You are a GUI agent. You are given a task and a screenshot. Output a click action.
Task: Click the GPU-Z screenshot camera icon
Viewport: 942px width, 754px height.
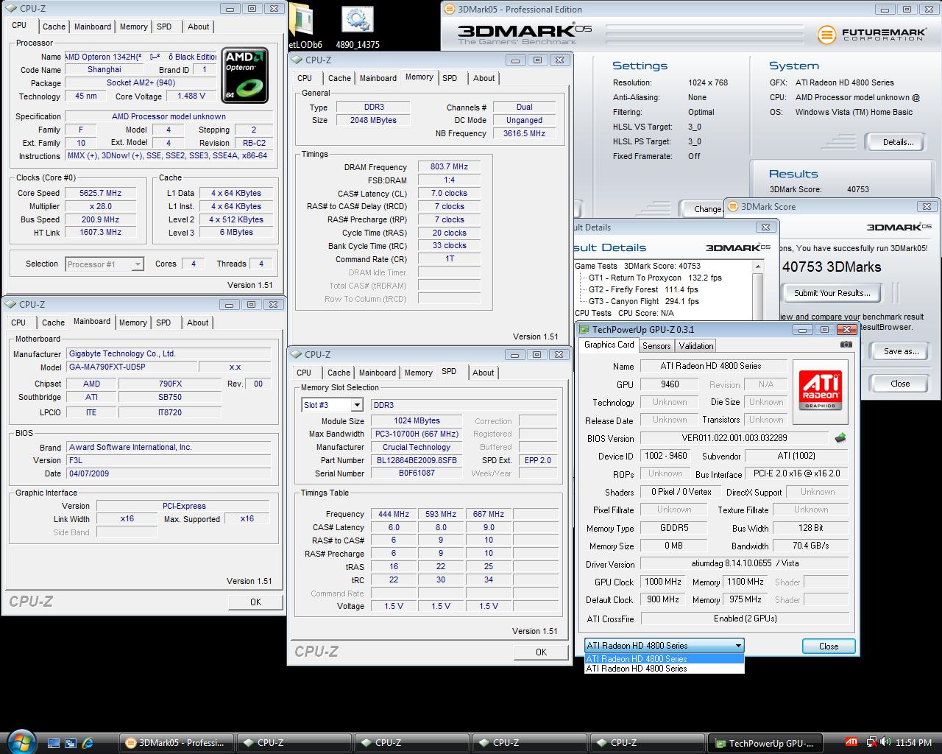coord(846,345)
